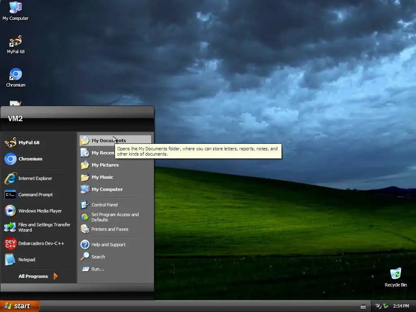Open the My Computer desktop icon
The height and width of the screenshot is (312, 416).
click(x=15, y=11)
